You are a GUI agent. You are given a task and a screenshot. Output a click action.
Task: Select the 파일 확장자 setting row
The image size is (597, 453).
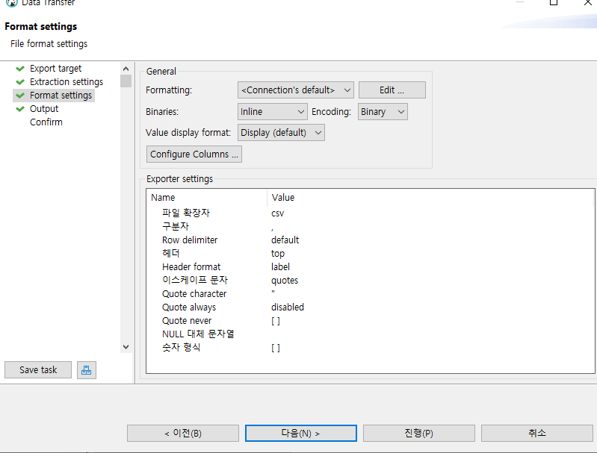(x=370, y=213)
